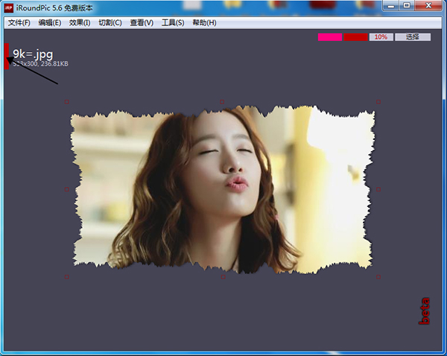Click the bottom-right crop handle
This screenshot has width=447, height=356.
[x=378, y=277]
